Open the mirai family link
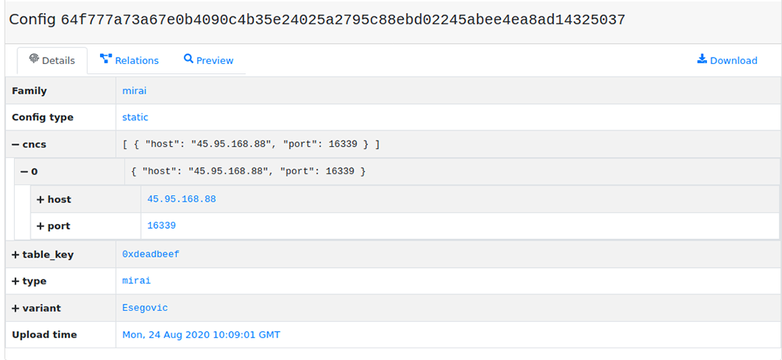Screen dimensions: 782x360 point(135,91)
